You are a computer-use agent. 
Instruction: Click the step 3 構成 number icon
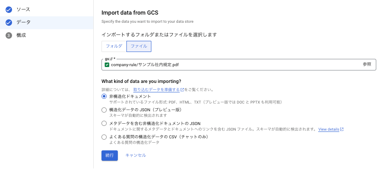coord(9,36)
